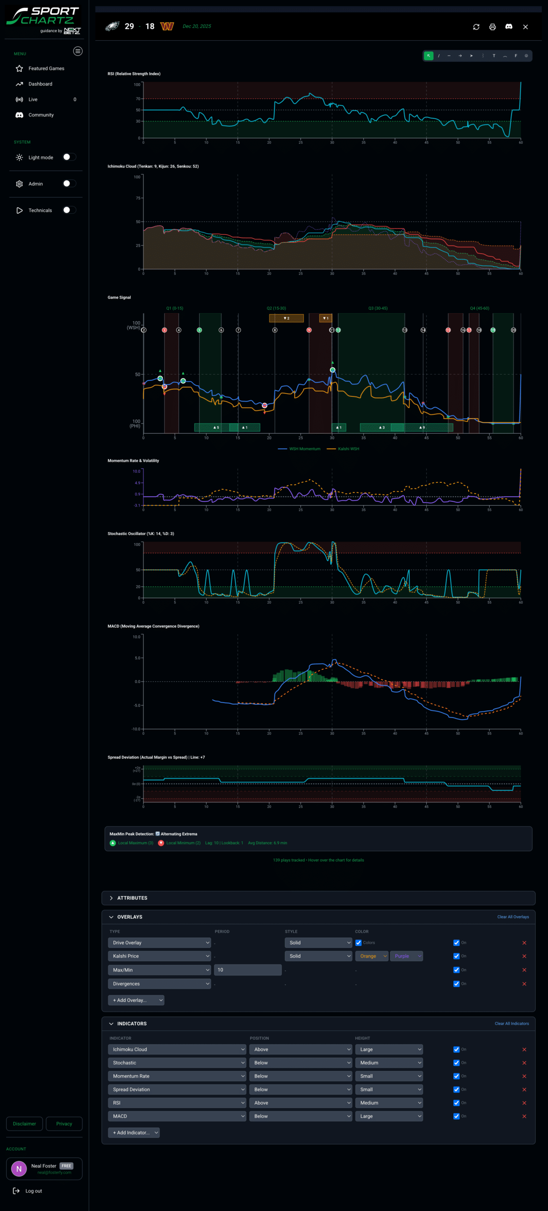Click the refresh icon in game header

pyautogui.click(x=476, y=27)
